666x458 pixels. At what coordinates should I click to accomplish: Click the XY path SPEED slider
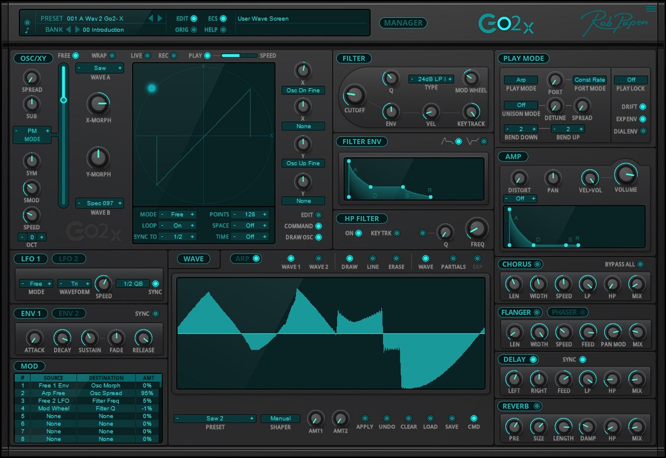click(239, 56)
